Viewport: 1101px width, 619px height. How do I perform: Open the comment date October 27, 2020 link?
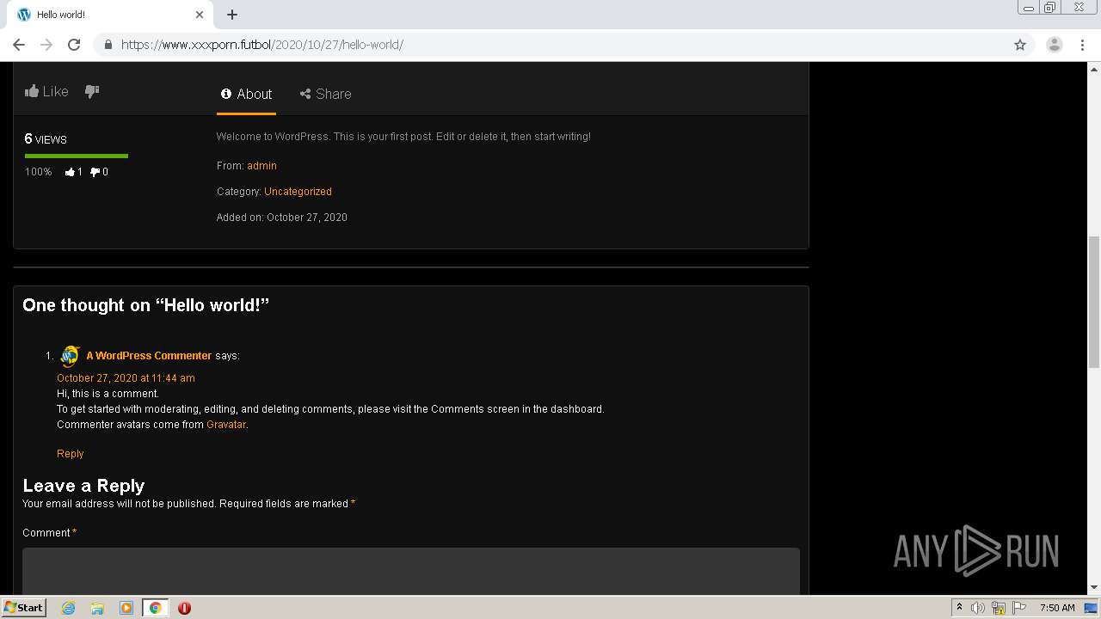tap(126, 378)
